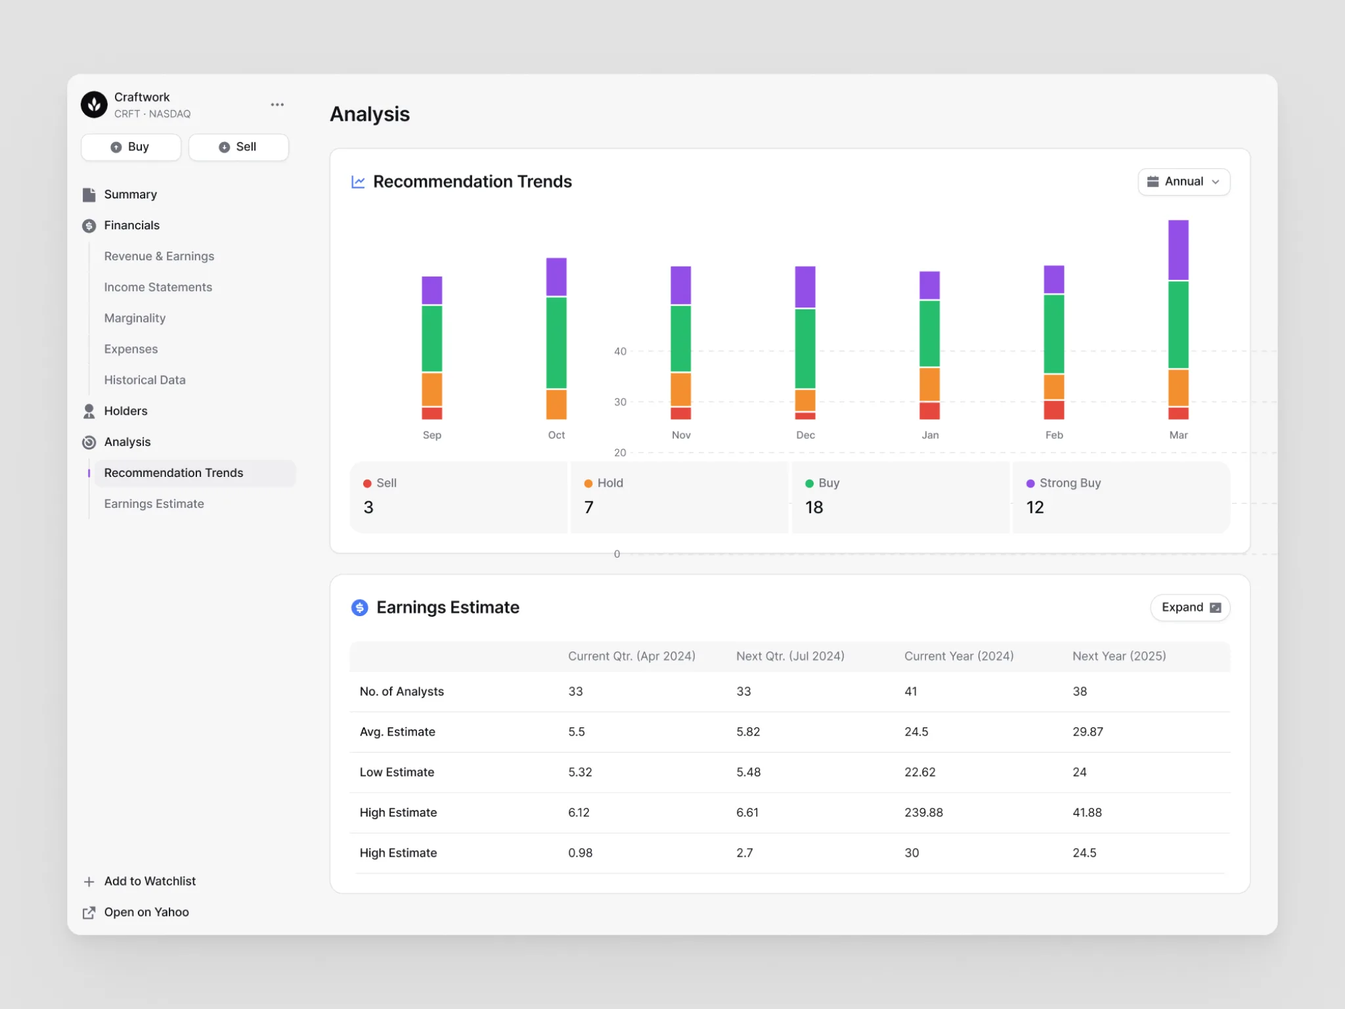Click the Mar bar in chart

(1178, 319)
